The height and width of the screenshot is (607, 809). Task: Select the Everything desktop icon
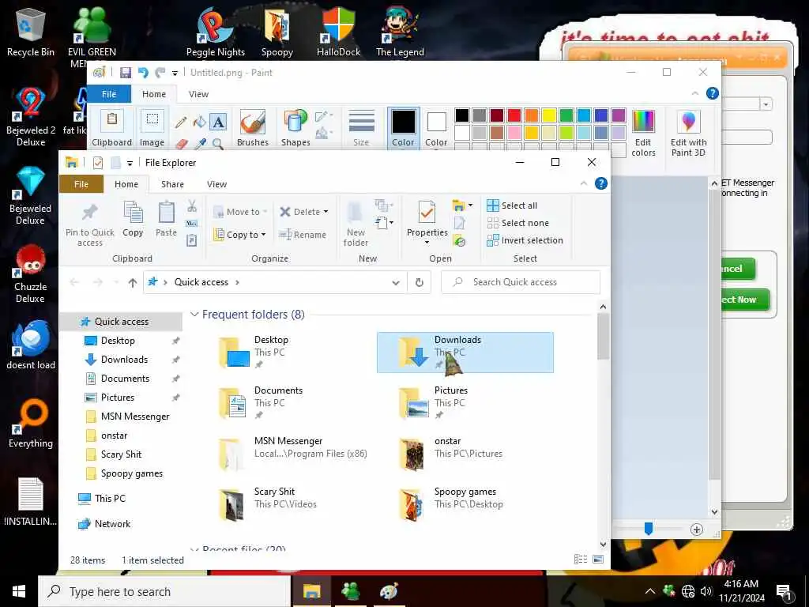[x=31, y=424]
